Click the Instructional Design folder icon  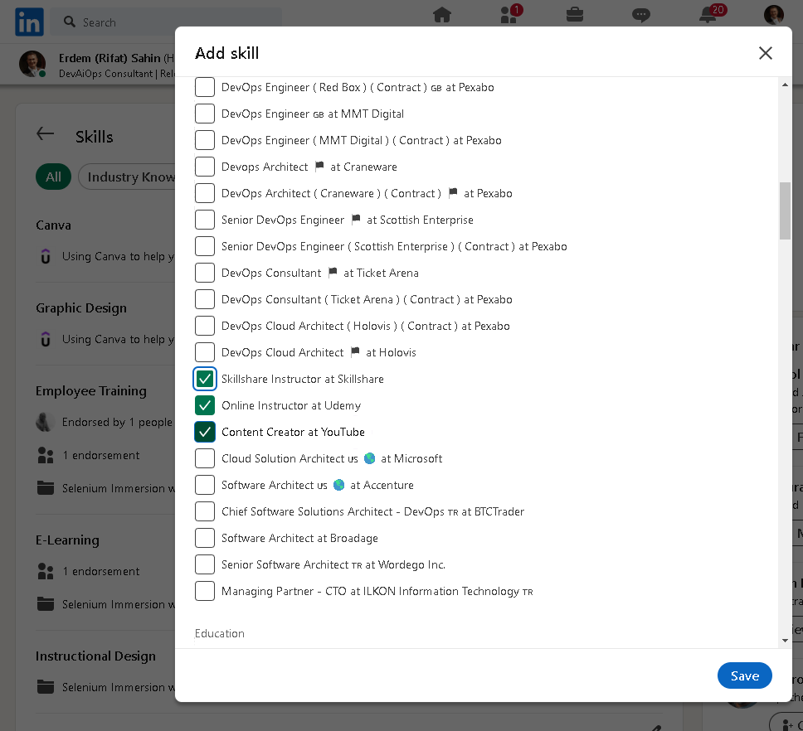pos(46,687)
